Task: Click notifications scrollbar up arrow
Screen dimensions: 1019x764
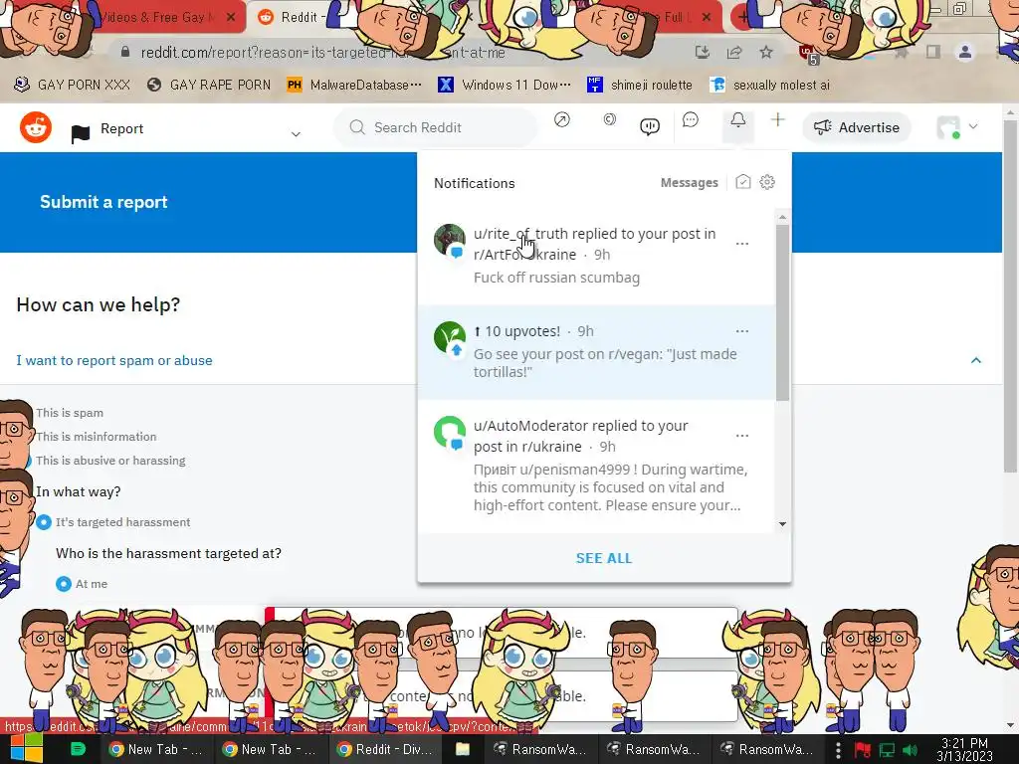Action: 782,217
